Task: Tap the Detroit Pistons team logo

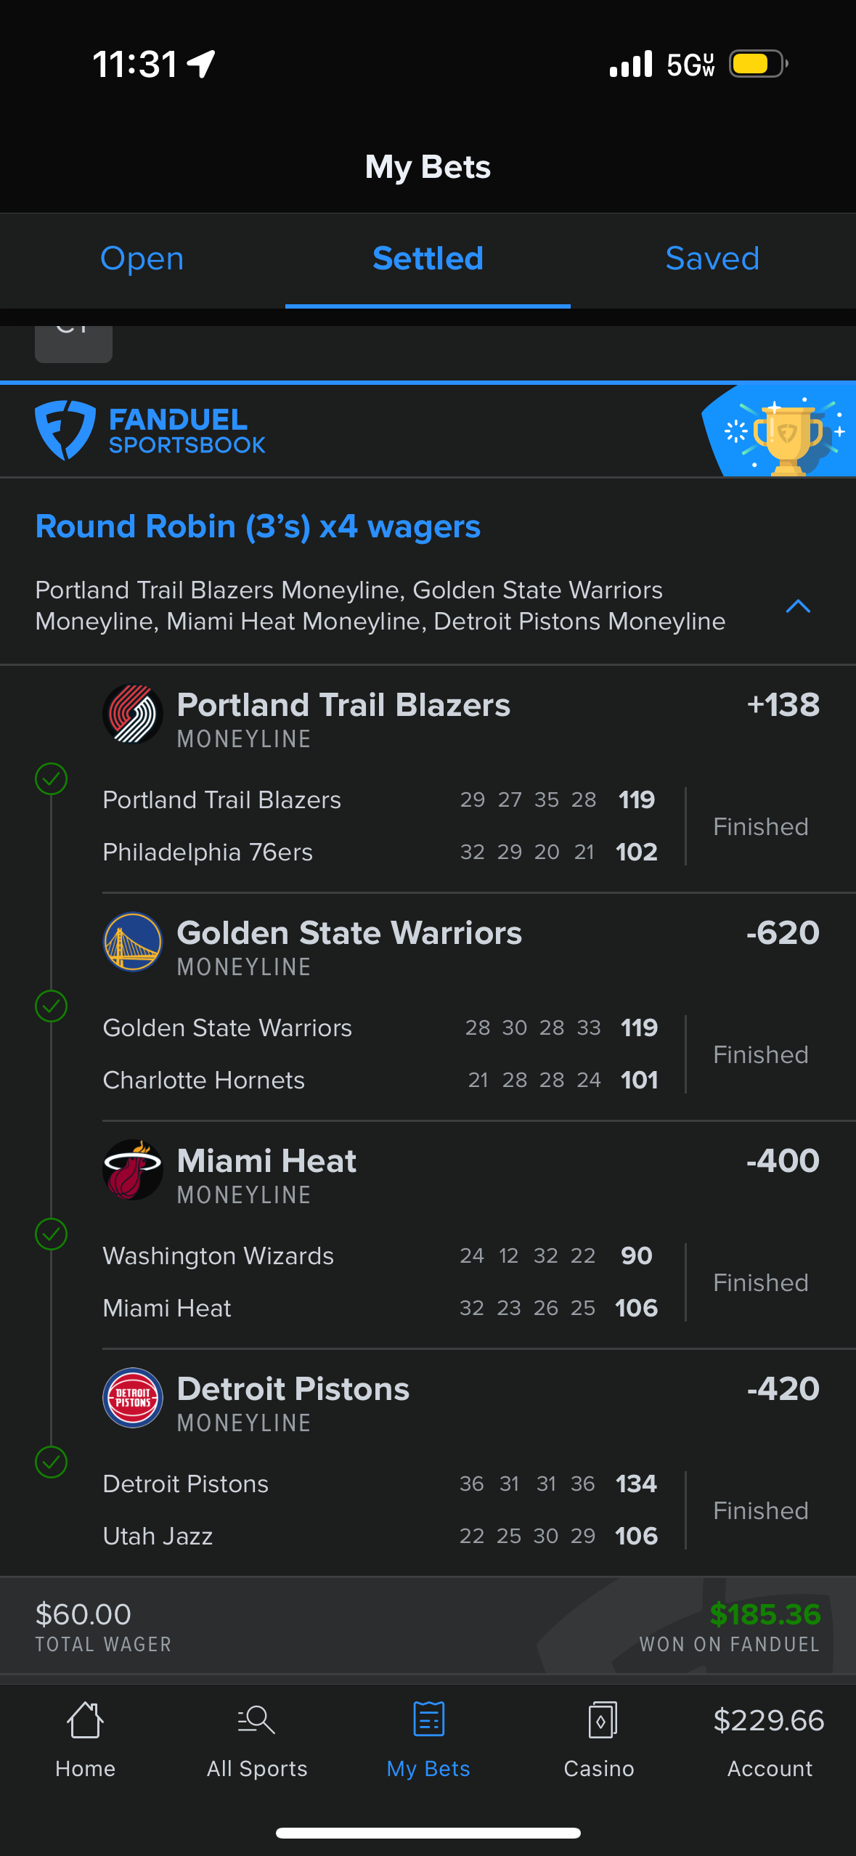Action: pos(132,1398)
